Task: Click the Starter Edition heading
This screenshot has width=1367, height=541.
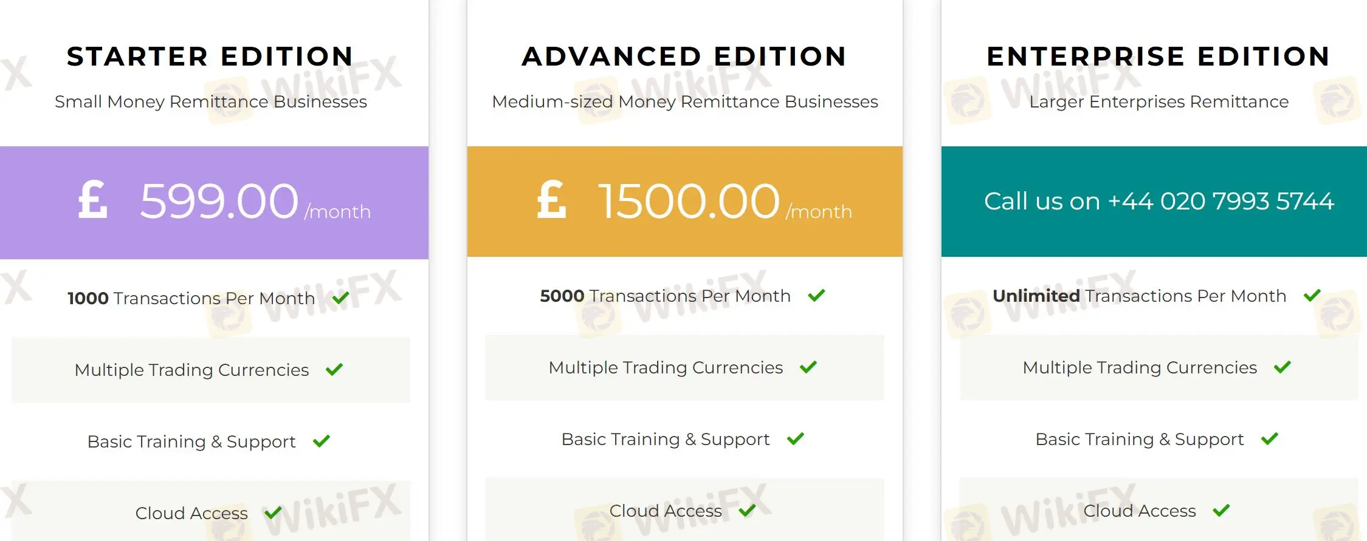Action: click(210, 56)
